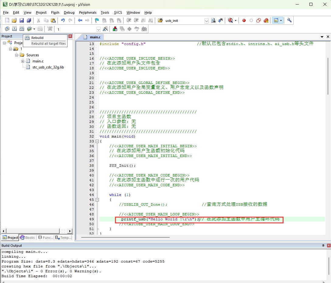This screenshot has width=331, height=283.
Task: Start incremental find icon
Action: click(221, 20)
